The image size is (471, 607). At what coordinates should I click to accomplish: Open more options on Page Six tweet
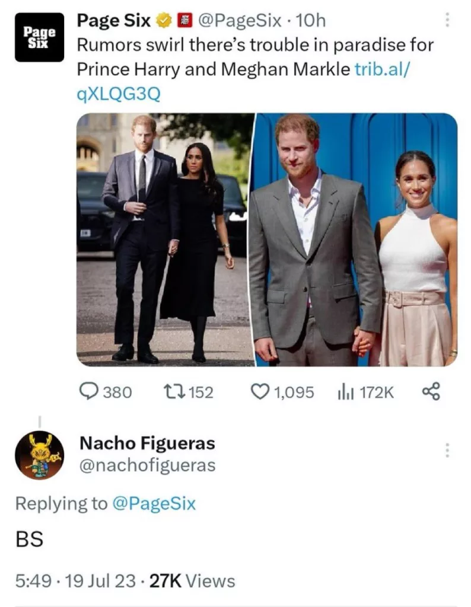click(447, 22)
